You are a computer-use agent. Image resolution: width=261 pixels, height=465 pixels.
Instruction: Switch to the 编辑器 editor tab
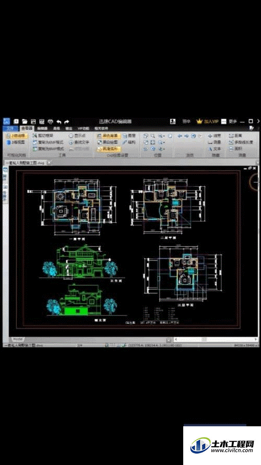click(42, 128)
